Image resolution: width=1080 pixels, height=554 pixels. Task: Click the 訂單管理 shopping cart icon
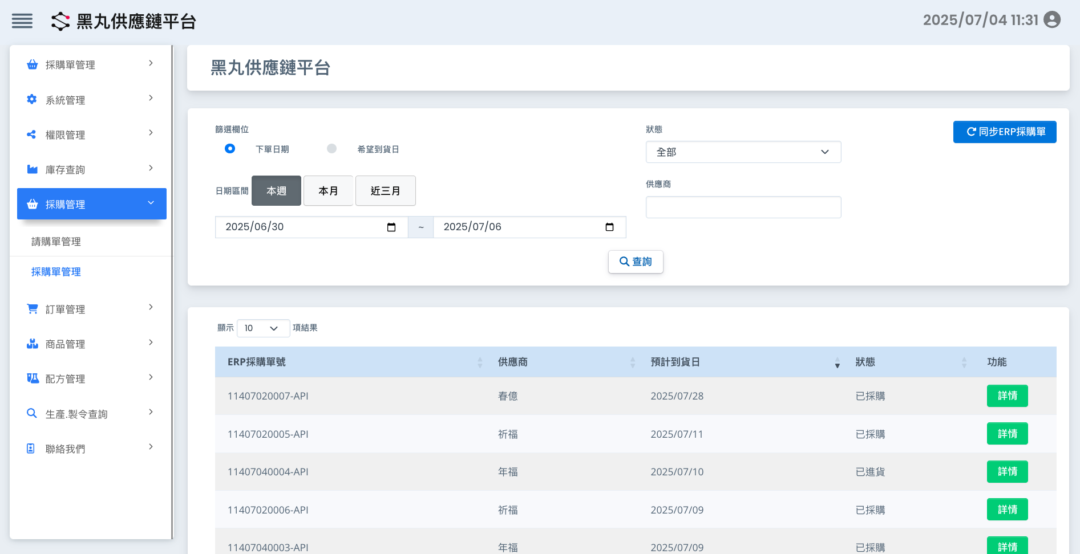tap(32, 309)
